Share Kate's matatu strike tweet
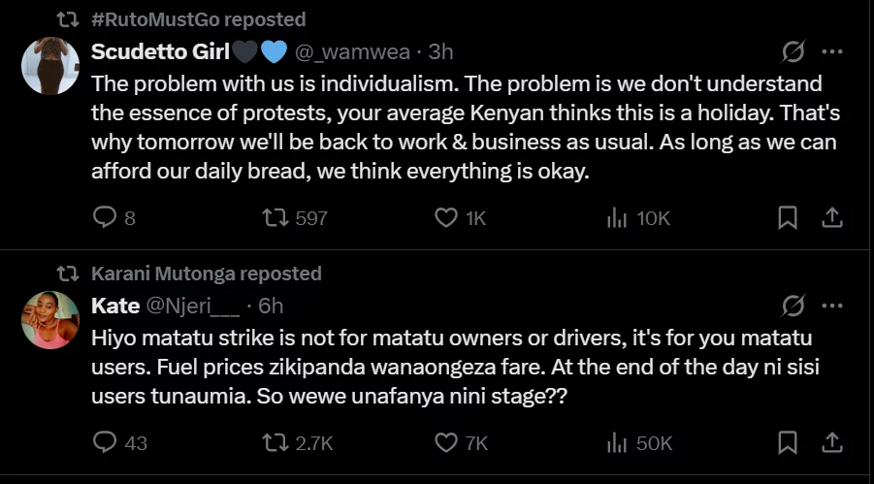 click(831, 443)
